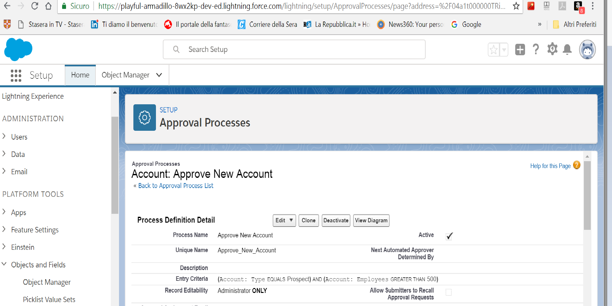Screen dimensions: 612x306
Task: Click the Sicuro secure site padlock
Action: point(64,6)
